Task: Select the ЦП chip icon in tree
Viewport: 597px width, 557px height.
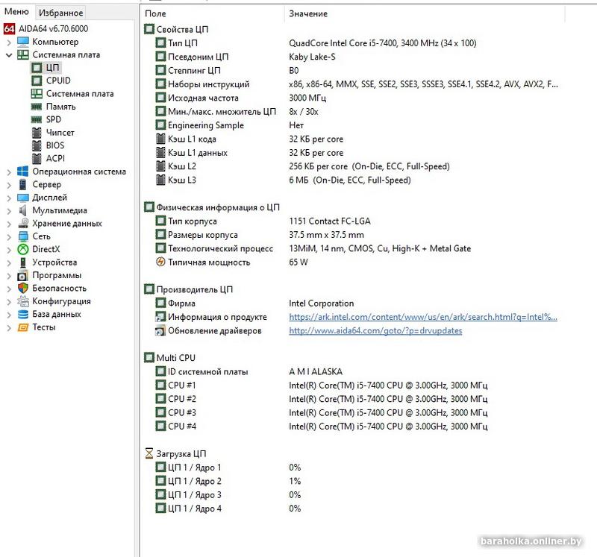Action: 37,68
